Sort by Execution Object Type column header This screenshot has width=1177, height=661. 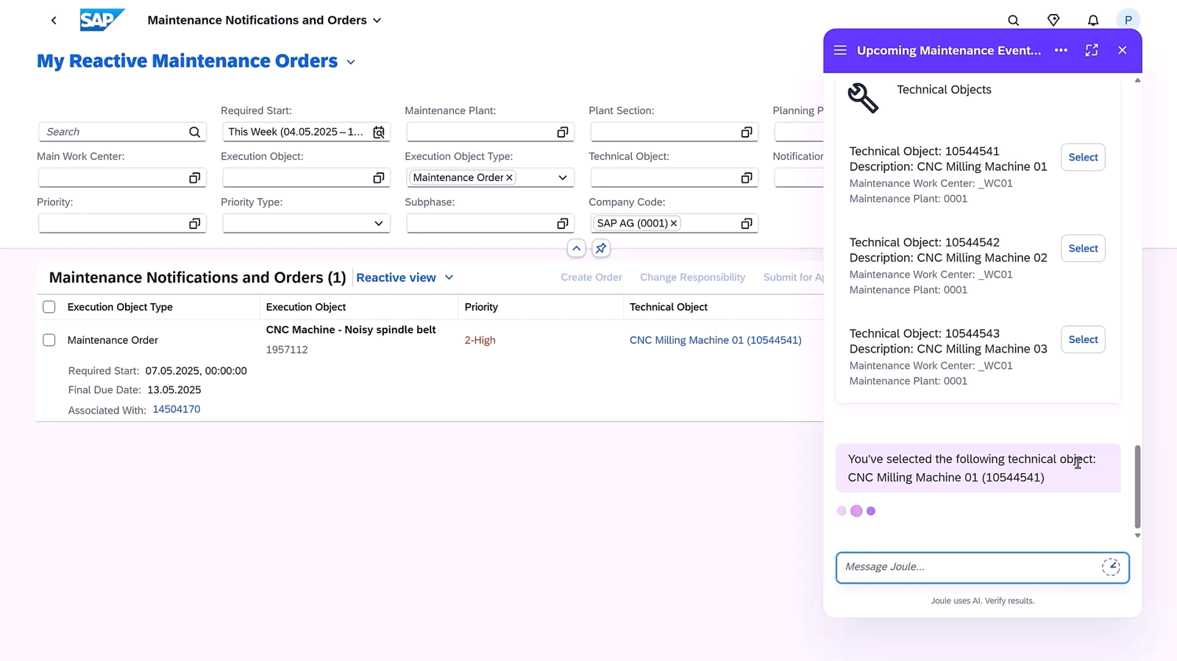120,307
